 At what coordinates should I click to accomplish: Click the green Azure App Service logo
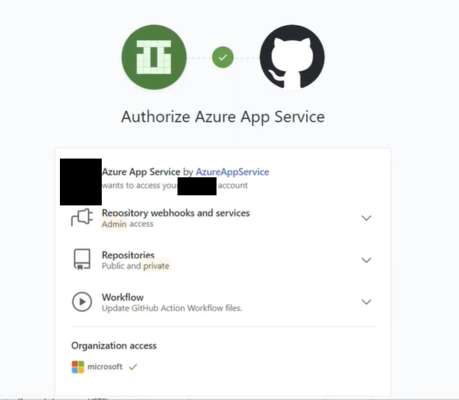click(x=154, y=57)
